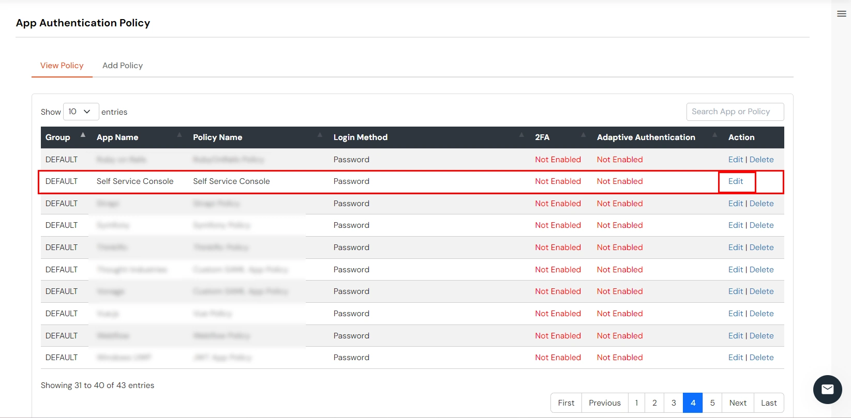Viewport: 851px width, 418px height.
Task: Click the Action column header
Action: coord(741,137)
